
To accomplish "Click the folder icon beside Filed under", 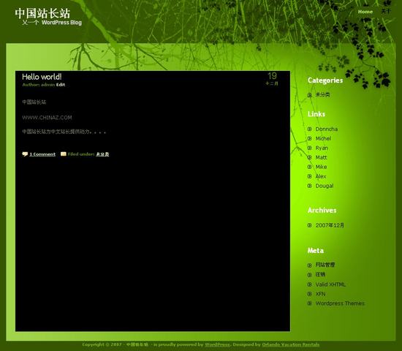I will tap(64, 154).
